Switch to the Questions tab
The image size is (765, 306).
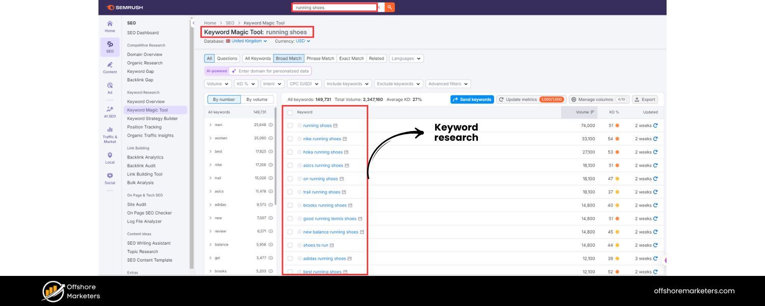point(226,58)
